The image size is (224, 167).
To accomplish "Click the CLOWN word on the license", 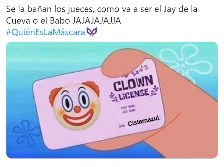I will (x=133, y=84).
